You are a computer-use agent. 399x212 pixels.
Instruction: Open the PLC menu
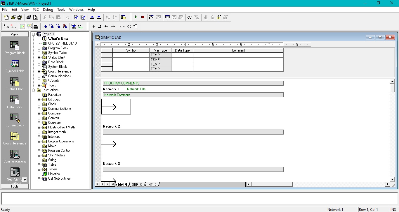pyautogui.click(x=36, y=10)
